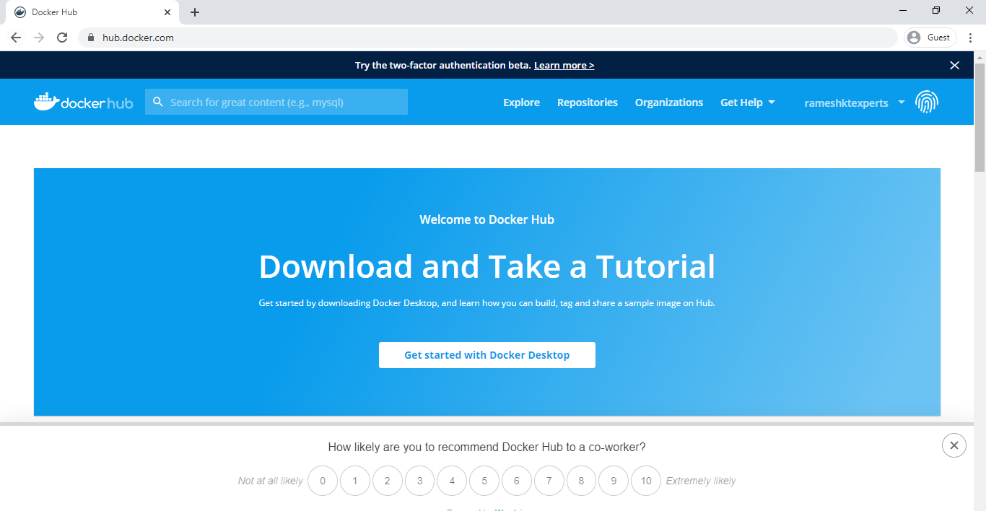Go to Repositories

(x=587, y=102)
